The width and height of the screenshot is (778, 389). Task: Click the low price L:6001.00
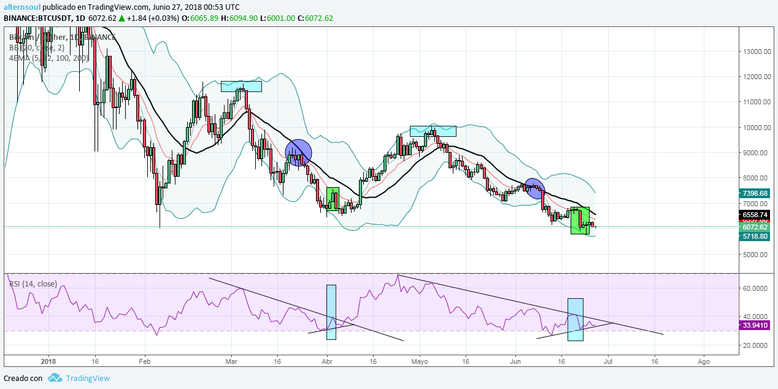click(x=277, y=18)
